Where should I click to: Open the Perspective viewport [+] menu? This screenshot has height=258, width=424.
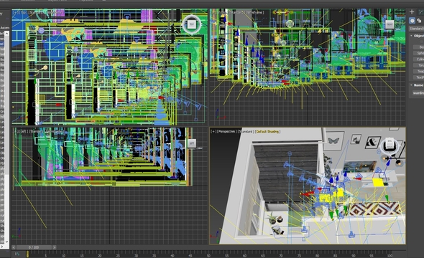pyautogui.click(x=213, y=132)
